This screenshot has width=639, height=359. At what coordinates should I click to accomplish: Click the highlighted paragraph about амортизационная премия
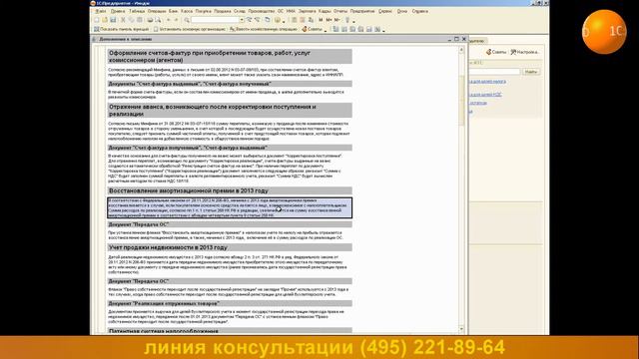click(230, 207)
